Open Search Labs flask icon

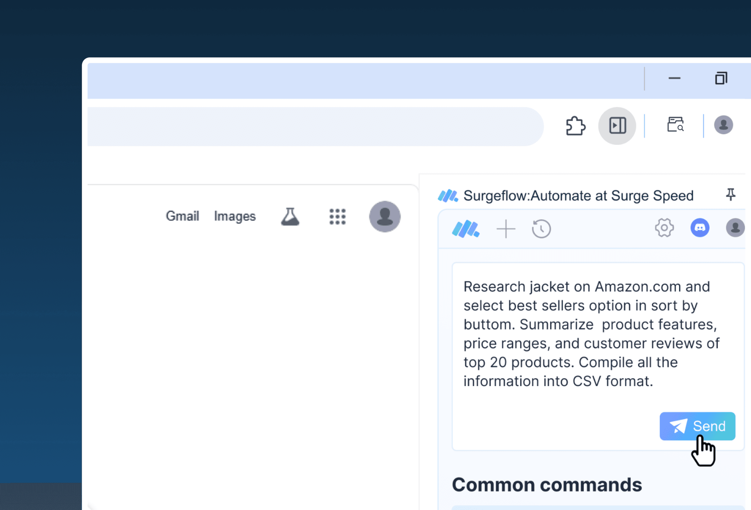point(290,216)
